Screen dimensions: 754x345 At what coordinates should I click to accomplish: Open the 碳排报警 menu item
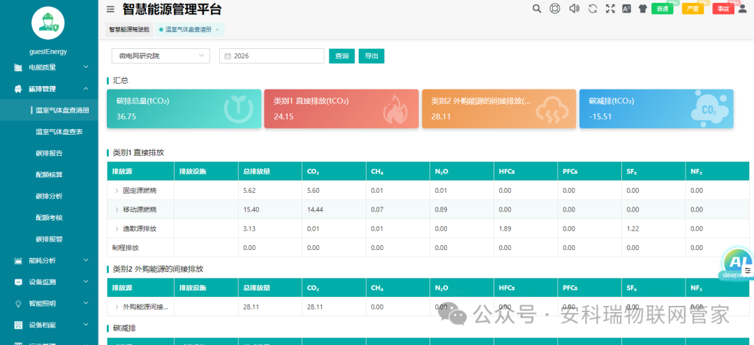(49, 239)
